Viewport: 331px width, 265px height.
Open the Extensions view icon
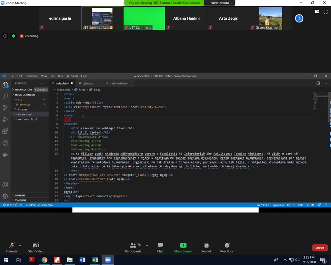(5, 131)
